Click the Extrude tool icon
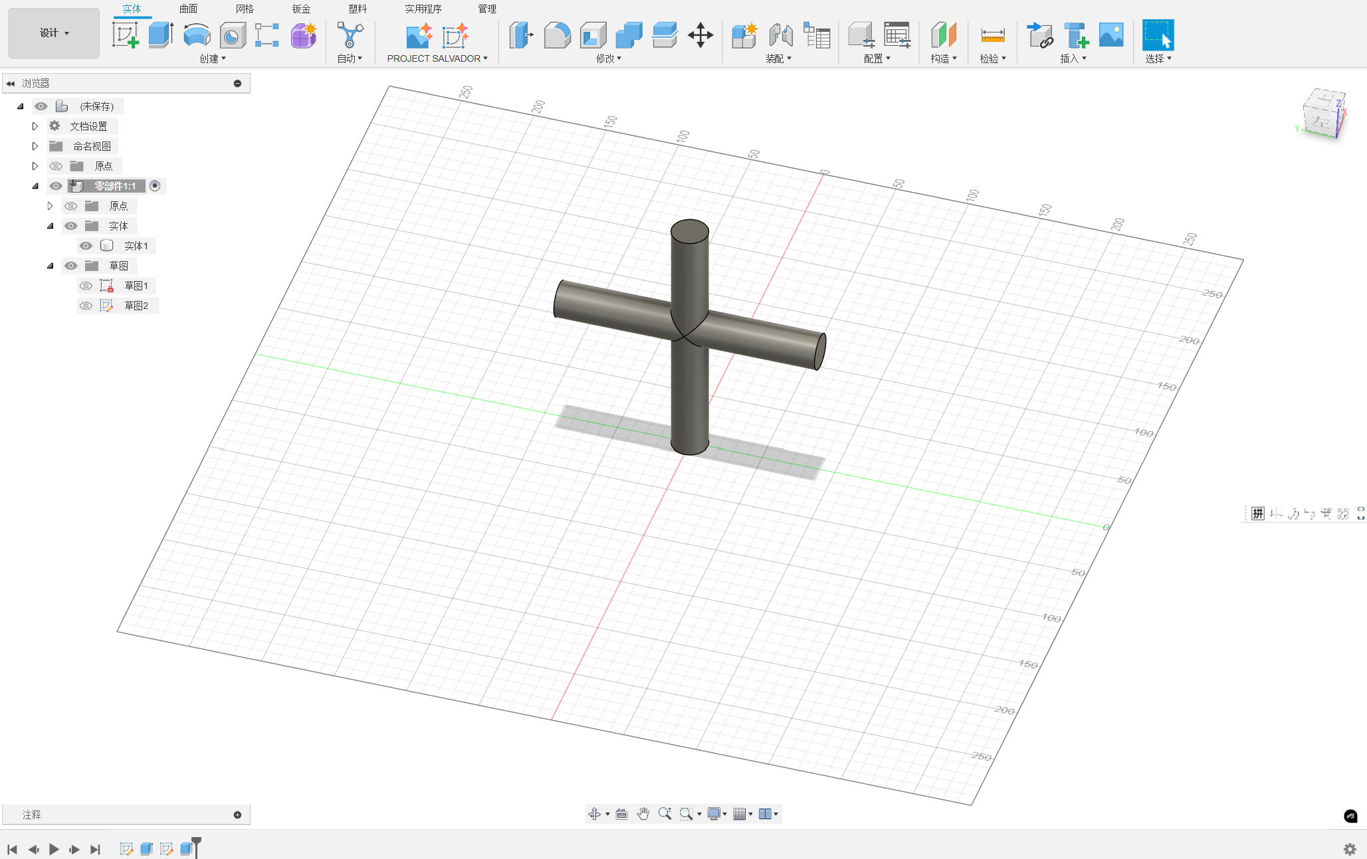The width and height of the screenshot is (1367, 859). coord(161,35)
